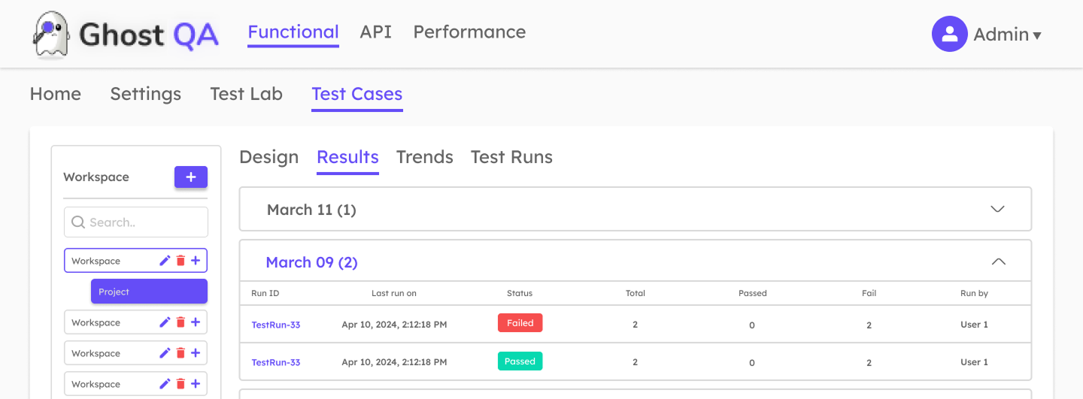Edit the workspace directly below Project

165,322
